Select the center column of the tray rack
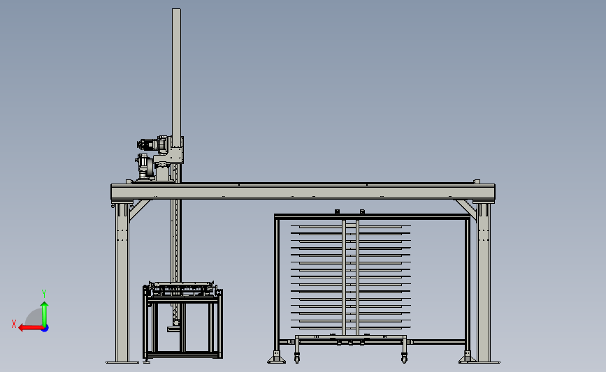 [351, 277]
